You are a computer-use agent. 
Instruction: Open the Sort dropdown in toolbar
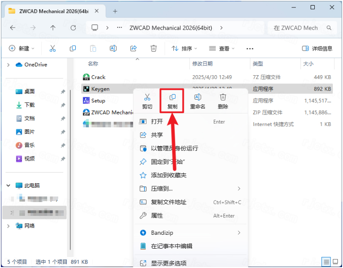(x=184, y=48)
